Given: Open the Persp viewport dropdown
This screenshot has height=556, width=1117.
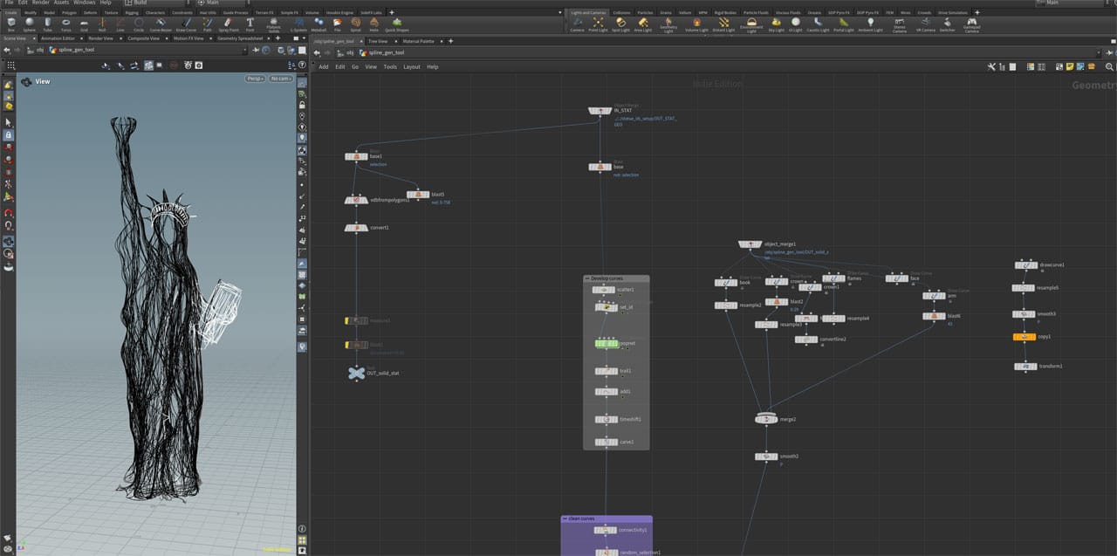Looking at the screenshot, I should tap(255, 79).
